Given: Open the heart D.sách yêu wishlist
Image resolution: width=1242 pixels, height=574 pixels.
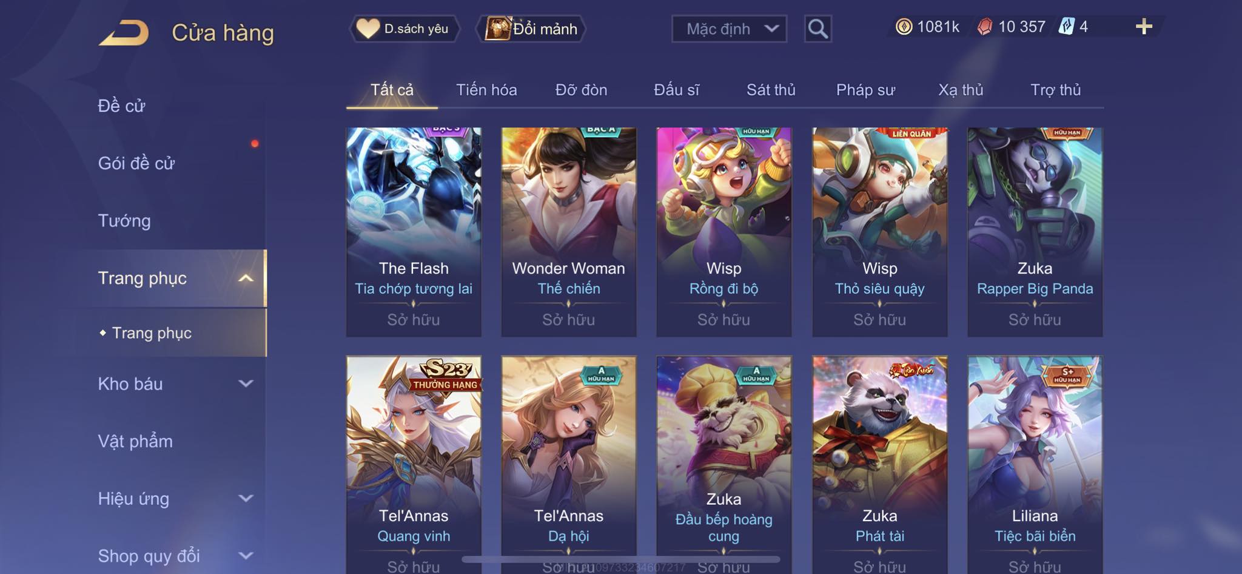Looking at the screenshot, I should 404,29.
